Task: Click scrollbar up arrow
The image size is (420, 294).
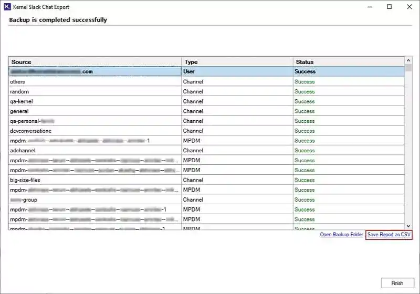Action: 408,60
